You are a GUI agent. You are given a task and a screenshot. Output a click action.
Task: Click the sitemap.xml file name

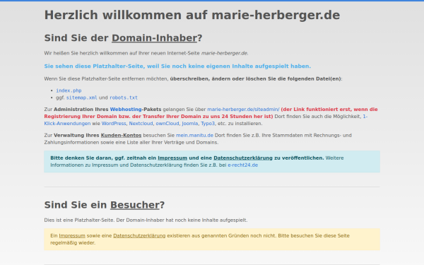(x=81, y=98)
